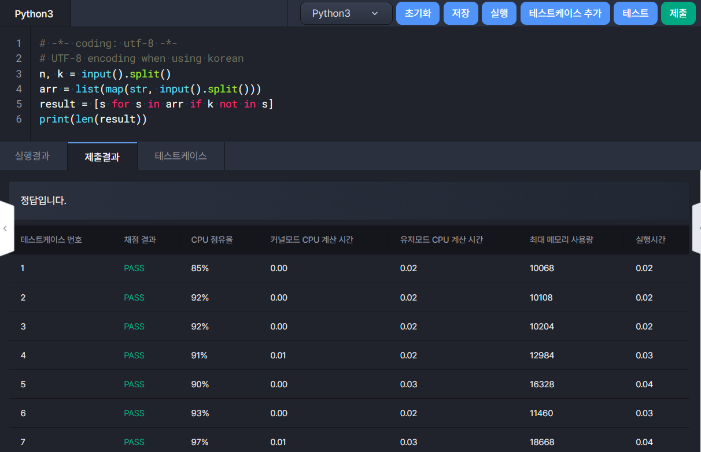Select the Python3 file tab

tap(34, 14)
